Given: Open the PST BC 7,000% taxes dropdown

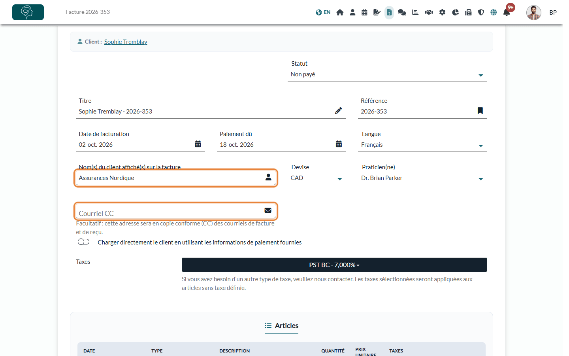Looking at the screenshot, I should (x=334, y=265).
